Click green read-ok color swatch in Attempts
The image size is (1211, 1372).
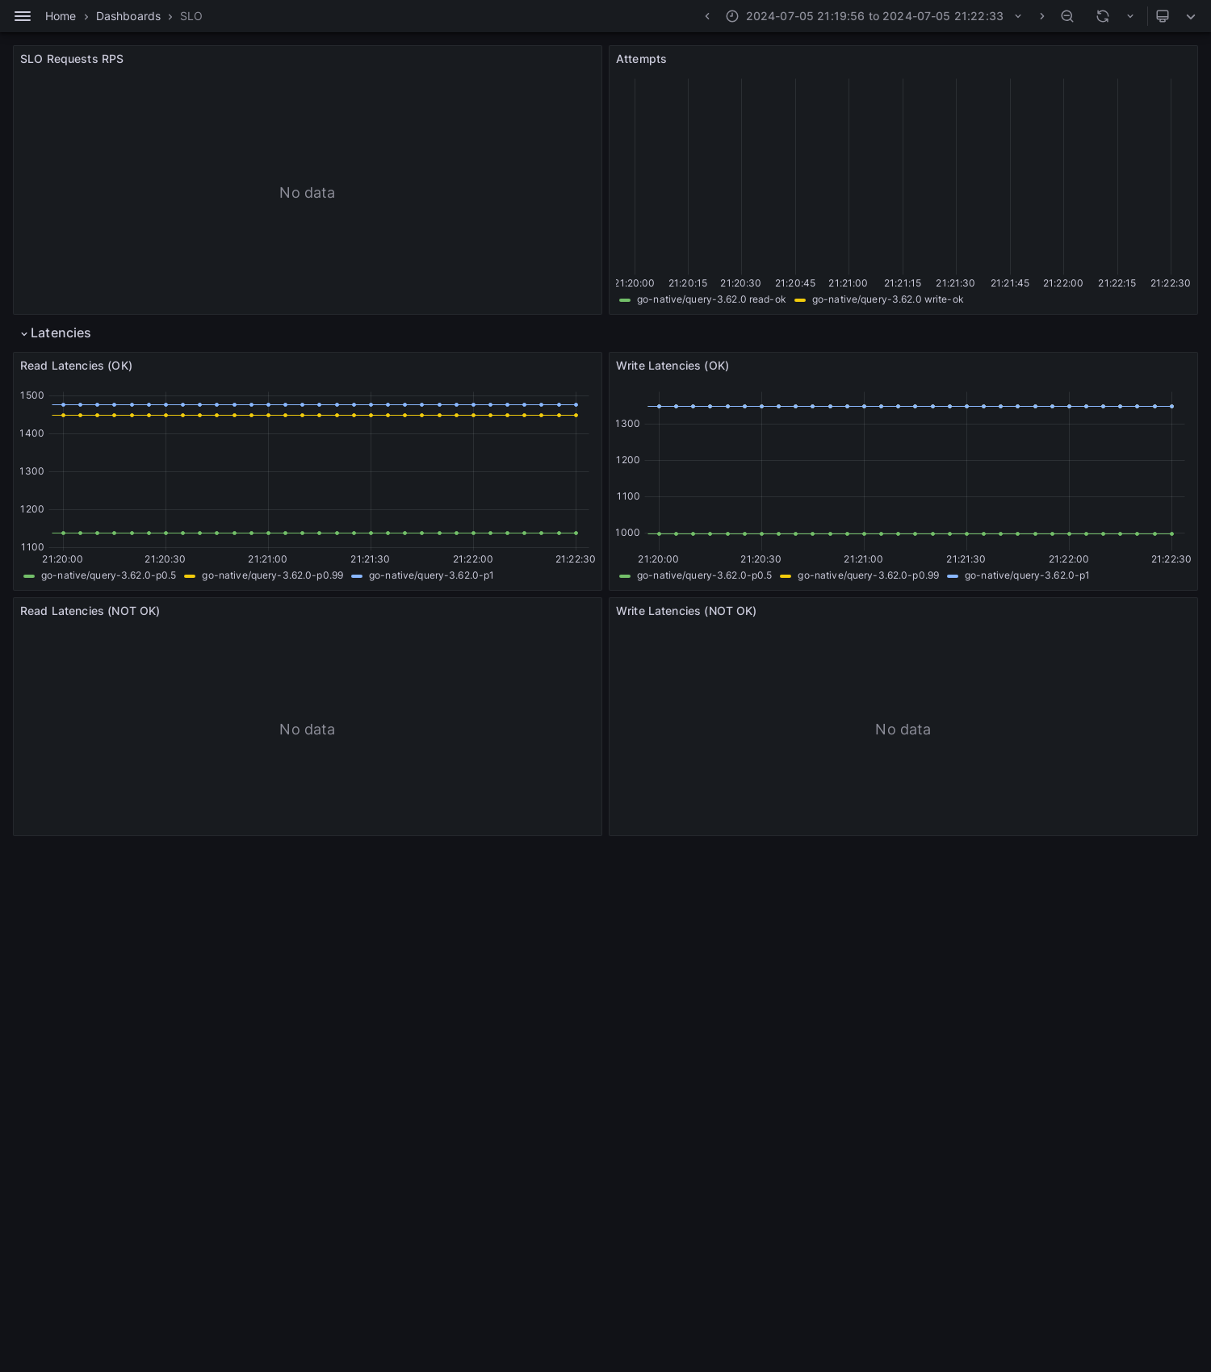[625, 300]
